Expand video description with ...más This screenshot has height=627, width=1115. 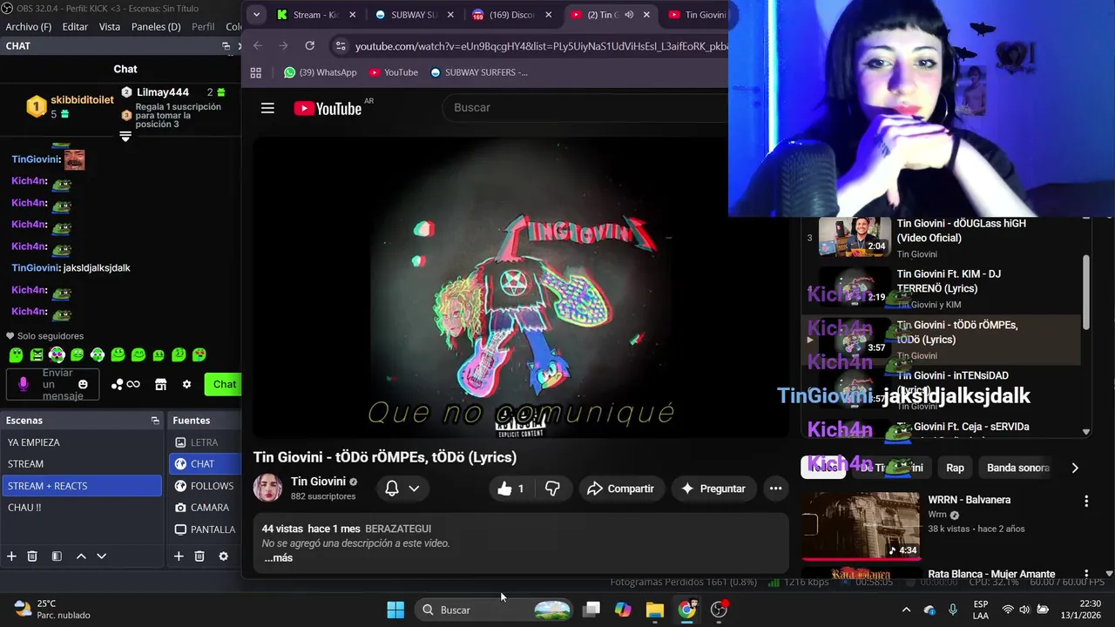pyautogui.click(x=279, y=557)
